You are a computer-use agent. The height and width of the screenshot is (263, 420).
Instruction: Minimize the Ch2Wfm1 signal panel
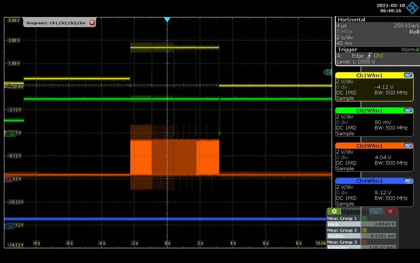click(408, 110)
